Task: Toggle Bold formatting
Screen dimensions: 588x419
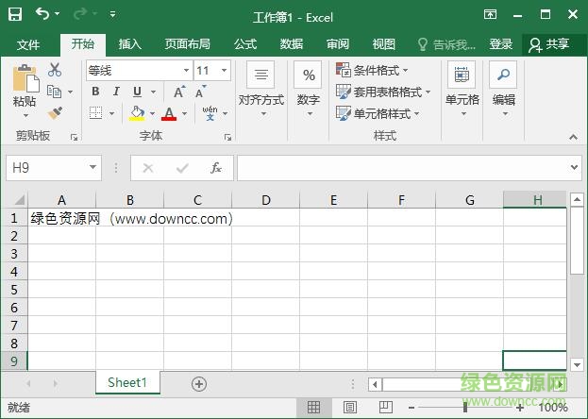Action: click(95, 92)
